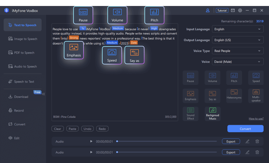Image resolution: width=269 pixels, height=163 pixels.
Task: Open the How to use? link
Action: pyautogui.click(x=256, y=119)
